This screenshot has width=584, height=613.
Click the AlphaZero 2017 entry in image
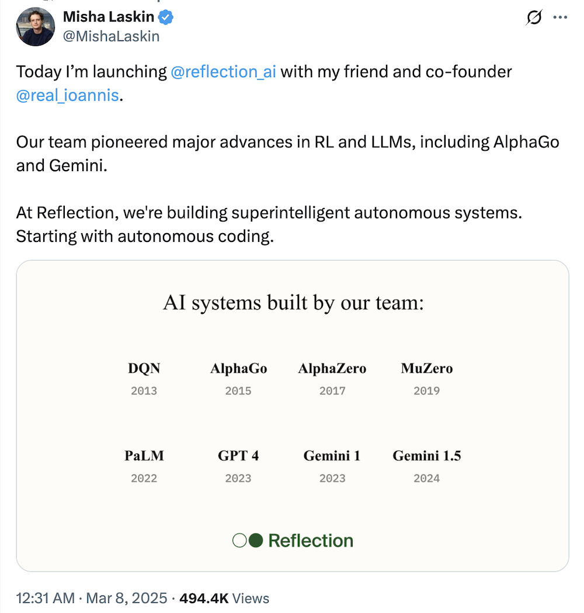point(332,379)
